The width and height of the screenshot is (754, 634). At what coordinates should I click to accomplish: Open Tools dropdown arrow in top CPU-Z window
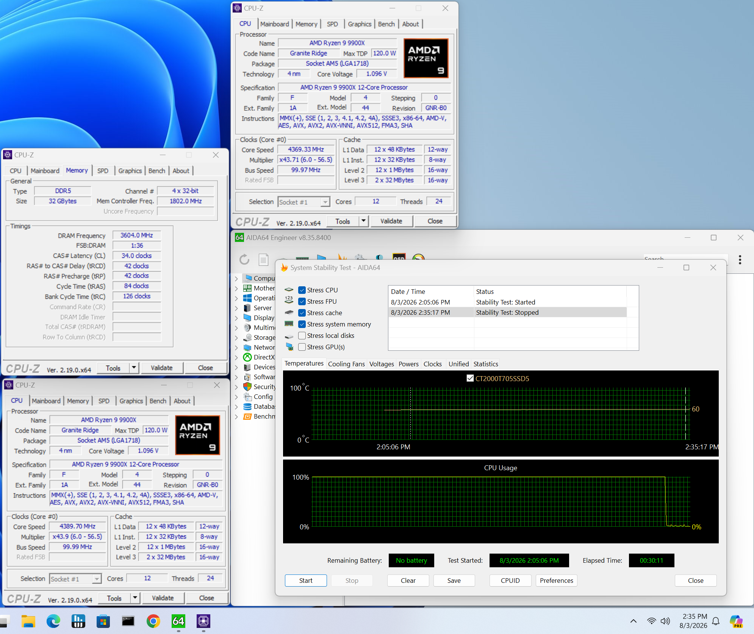(363, 221)
